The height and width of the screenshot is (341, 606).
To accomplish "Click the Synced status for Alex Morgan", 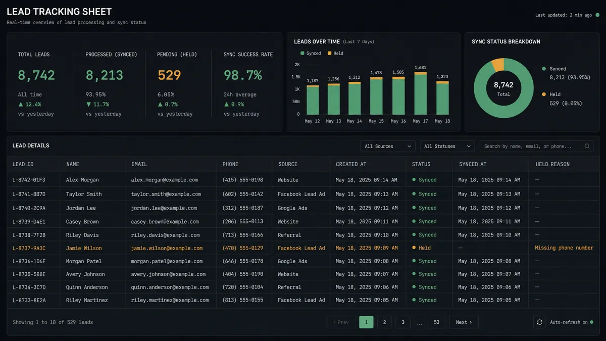I will 424,180.
